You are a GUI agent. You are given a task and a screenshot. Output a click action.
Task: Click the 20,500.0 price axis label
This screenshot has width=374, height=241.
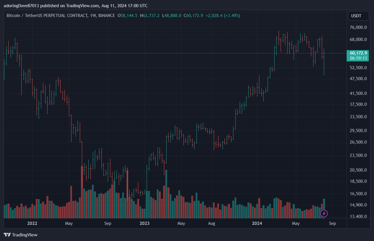point(358,170)
